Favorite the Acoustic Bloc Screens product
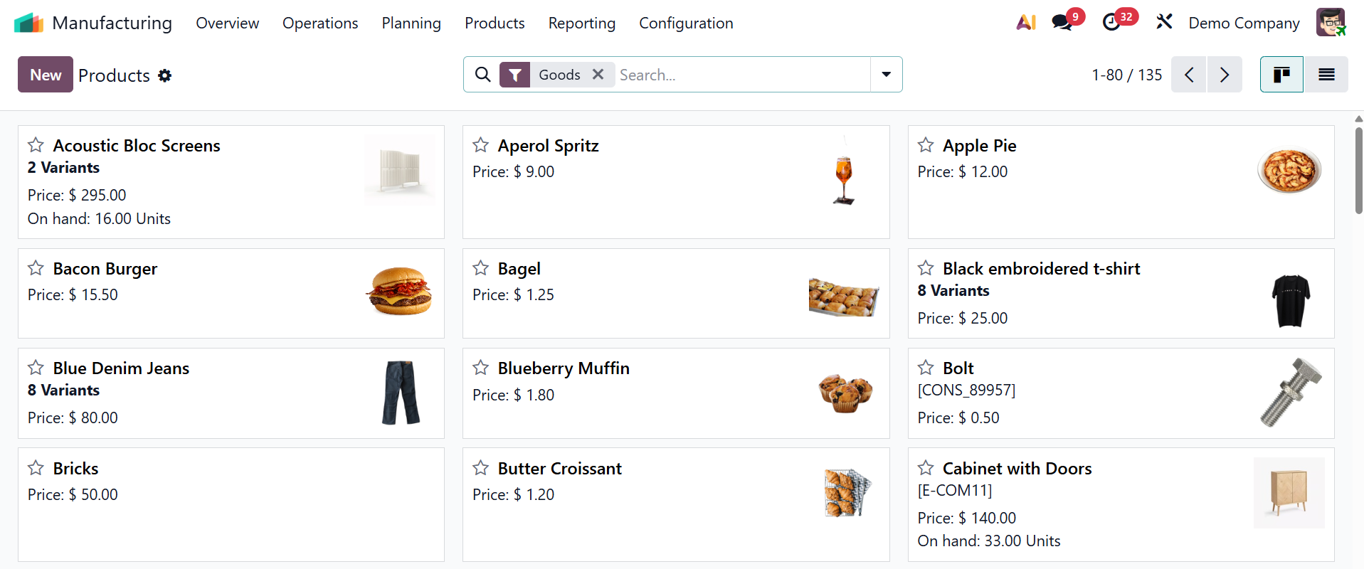 pyautogui.click(x=36, y=145)
